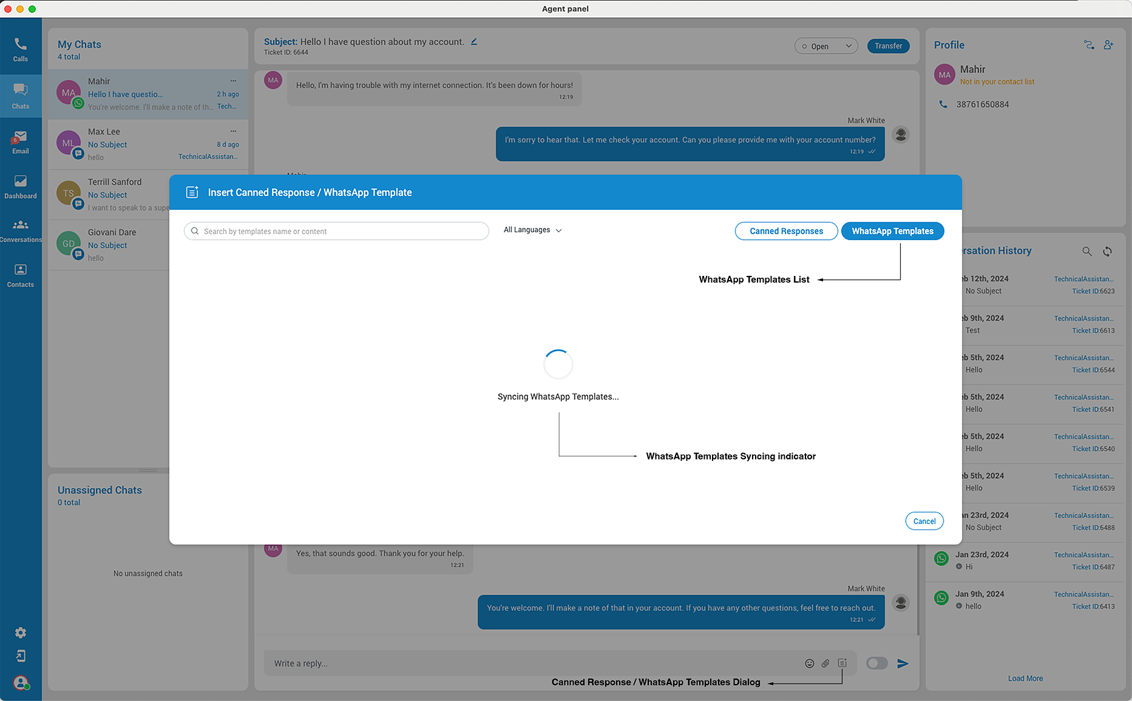The height and width of the screenshot is (701, 1132).
Task: Open the ticket status Open dropdown
Action: tap(826, 46)
